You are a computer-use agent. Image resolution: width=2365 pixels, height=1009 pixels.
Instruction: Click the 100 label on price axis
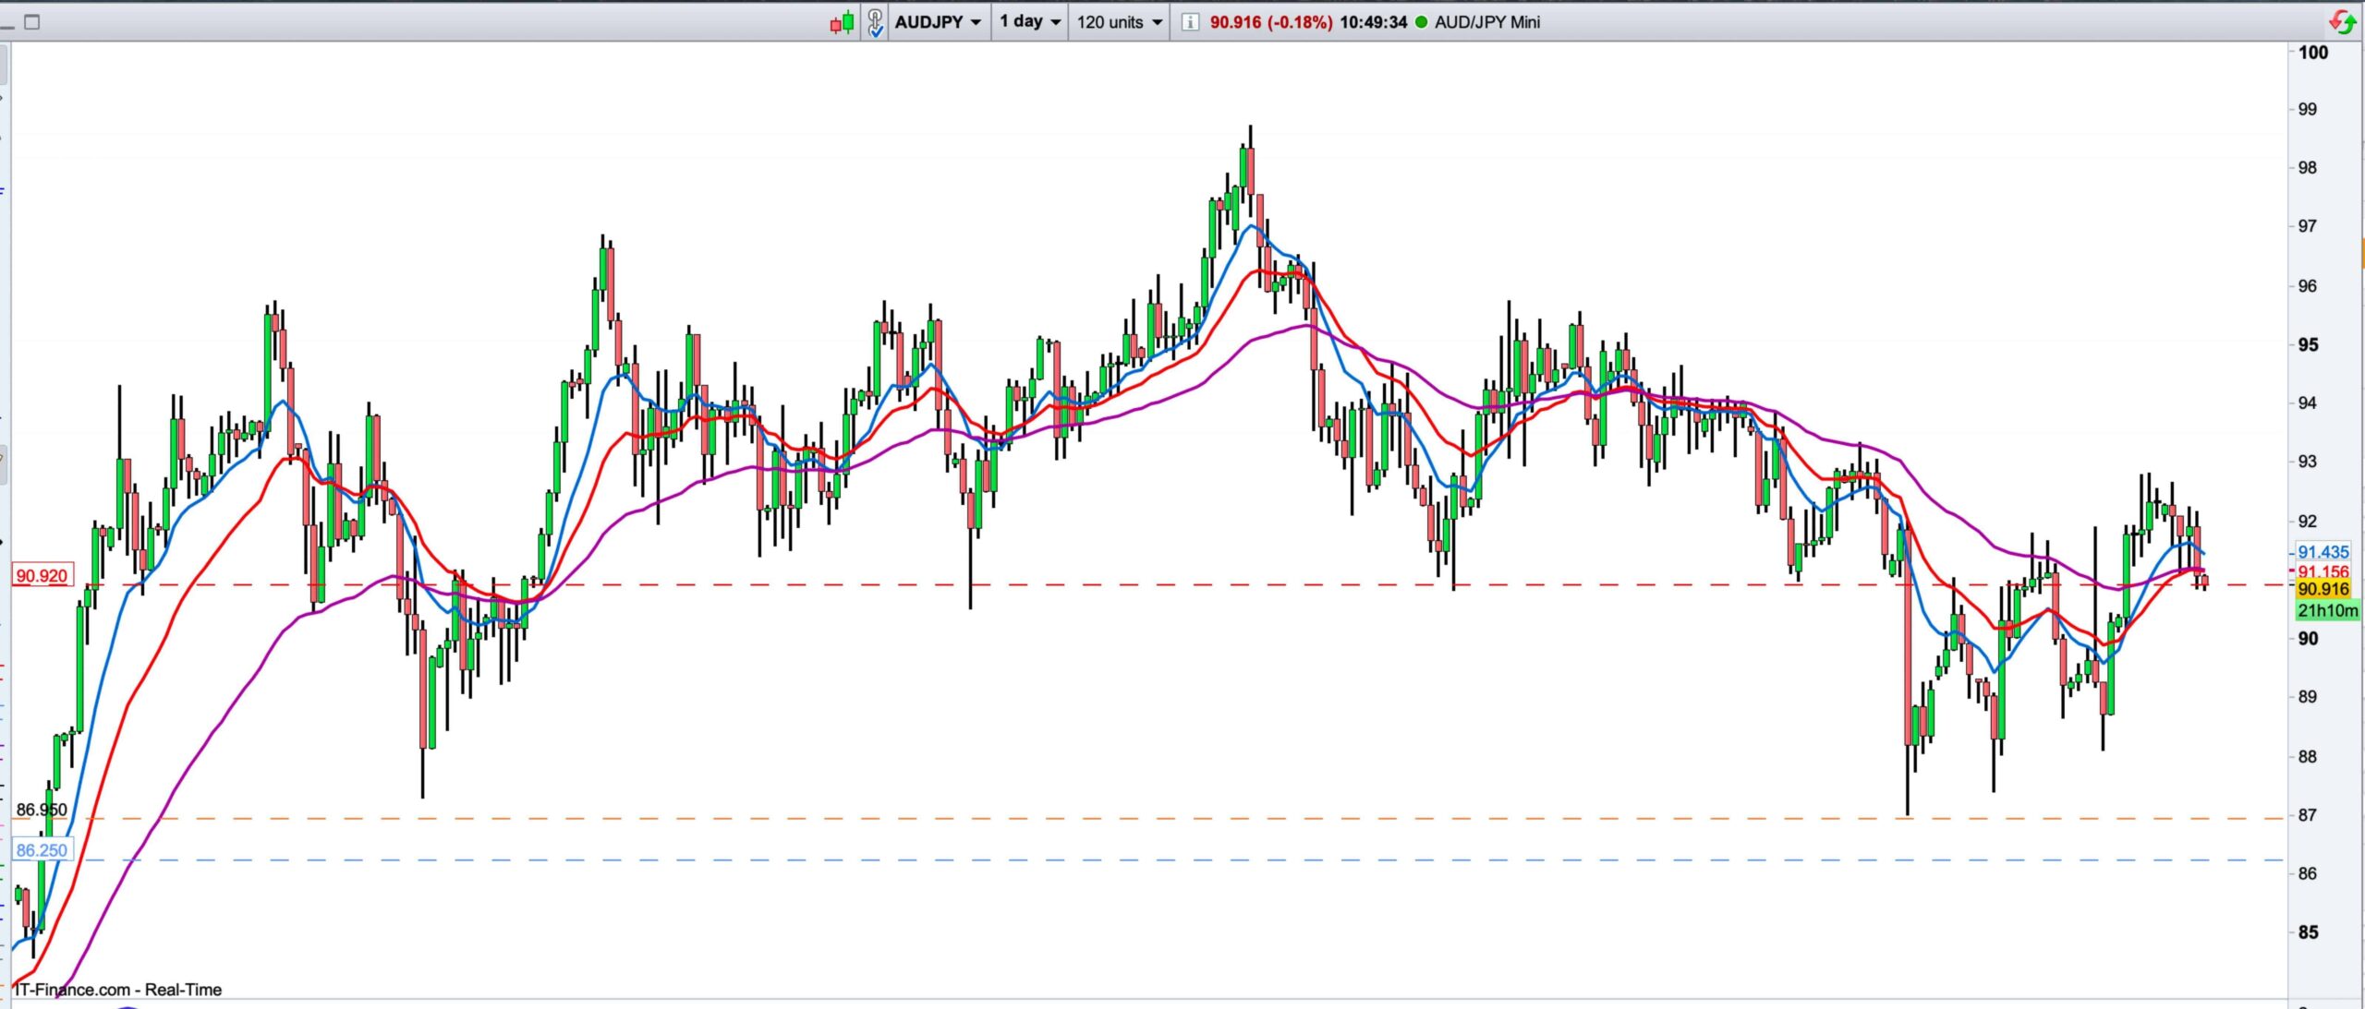(2312, 53)
